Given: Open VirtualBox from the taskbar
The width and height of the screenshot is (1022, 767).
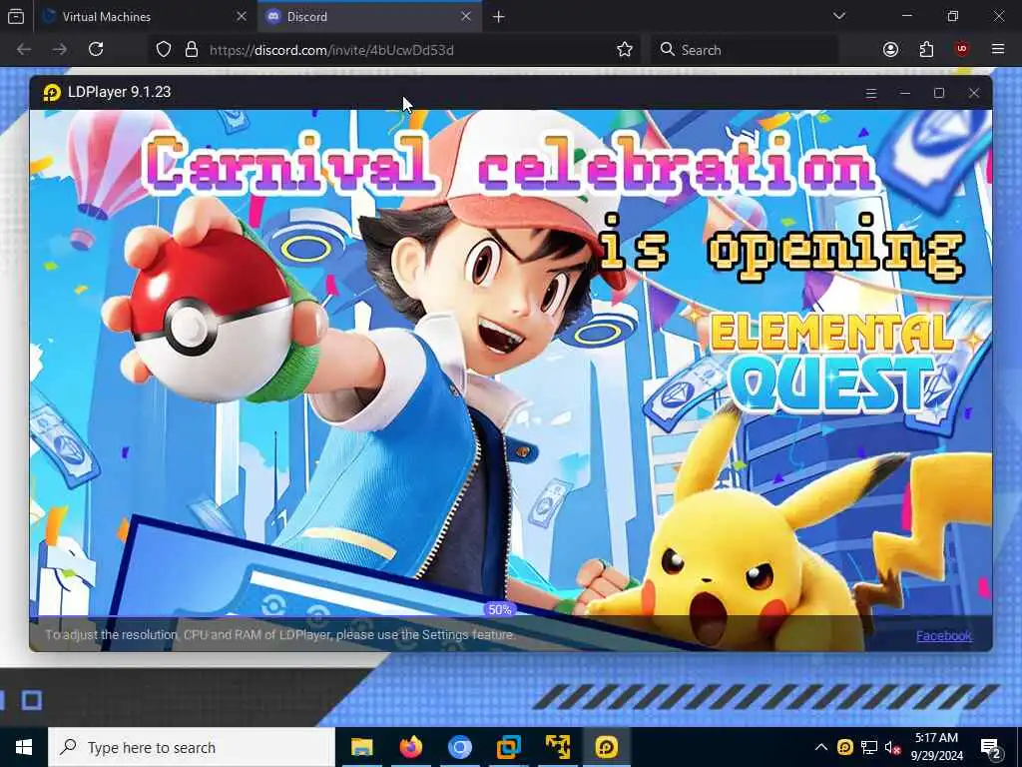Looking at the screenshot, I should (508, 747).
